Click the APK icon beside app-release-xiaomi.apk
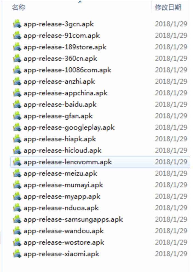Image resolution: width=196 pixels, height=272 pixels. (x=17, y=254)
